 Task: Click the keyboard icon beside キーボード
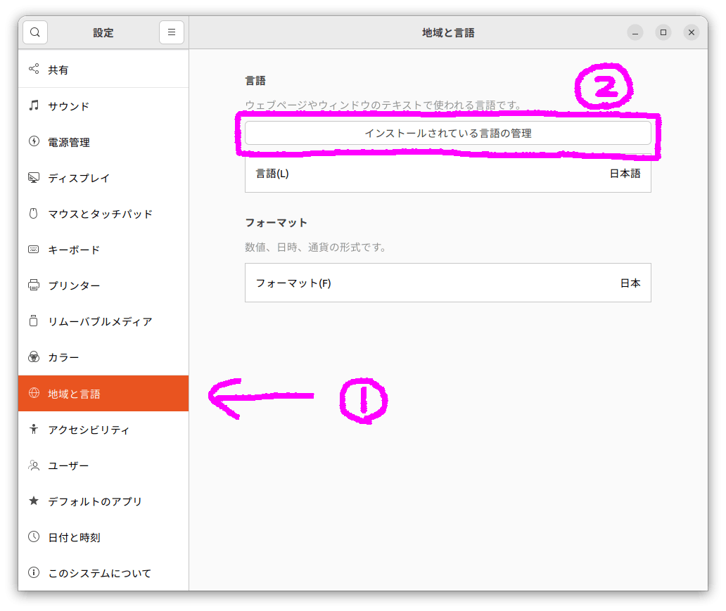tap(34, 249)
